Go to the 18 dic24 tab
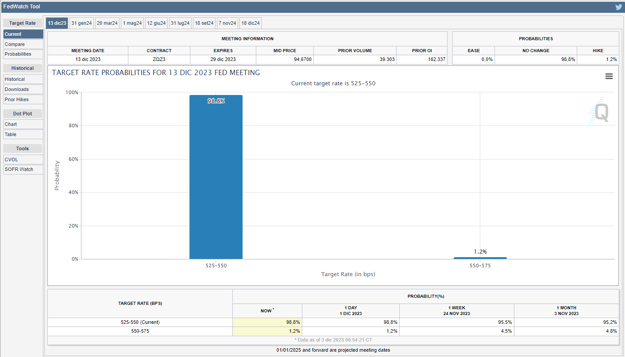625x357 pixels. pyautogui.click(x=251, y=23)
